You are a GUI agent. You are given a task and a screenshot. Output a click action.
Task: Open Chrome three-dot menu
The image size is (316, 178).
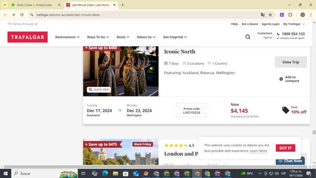[x=311, y=15]
